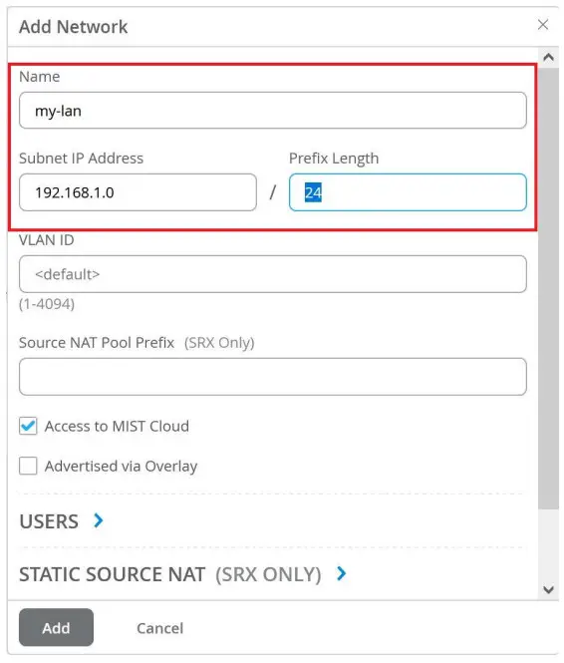Close the Add Network dialog

[542, 25]
